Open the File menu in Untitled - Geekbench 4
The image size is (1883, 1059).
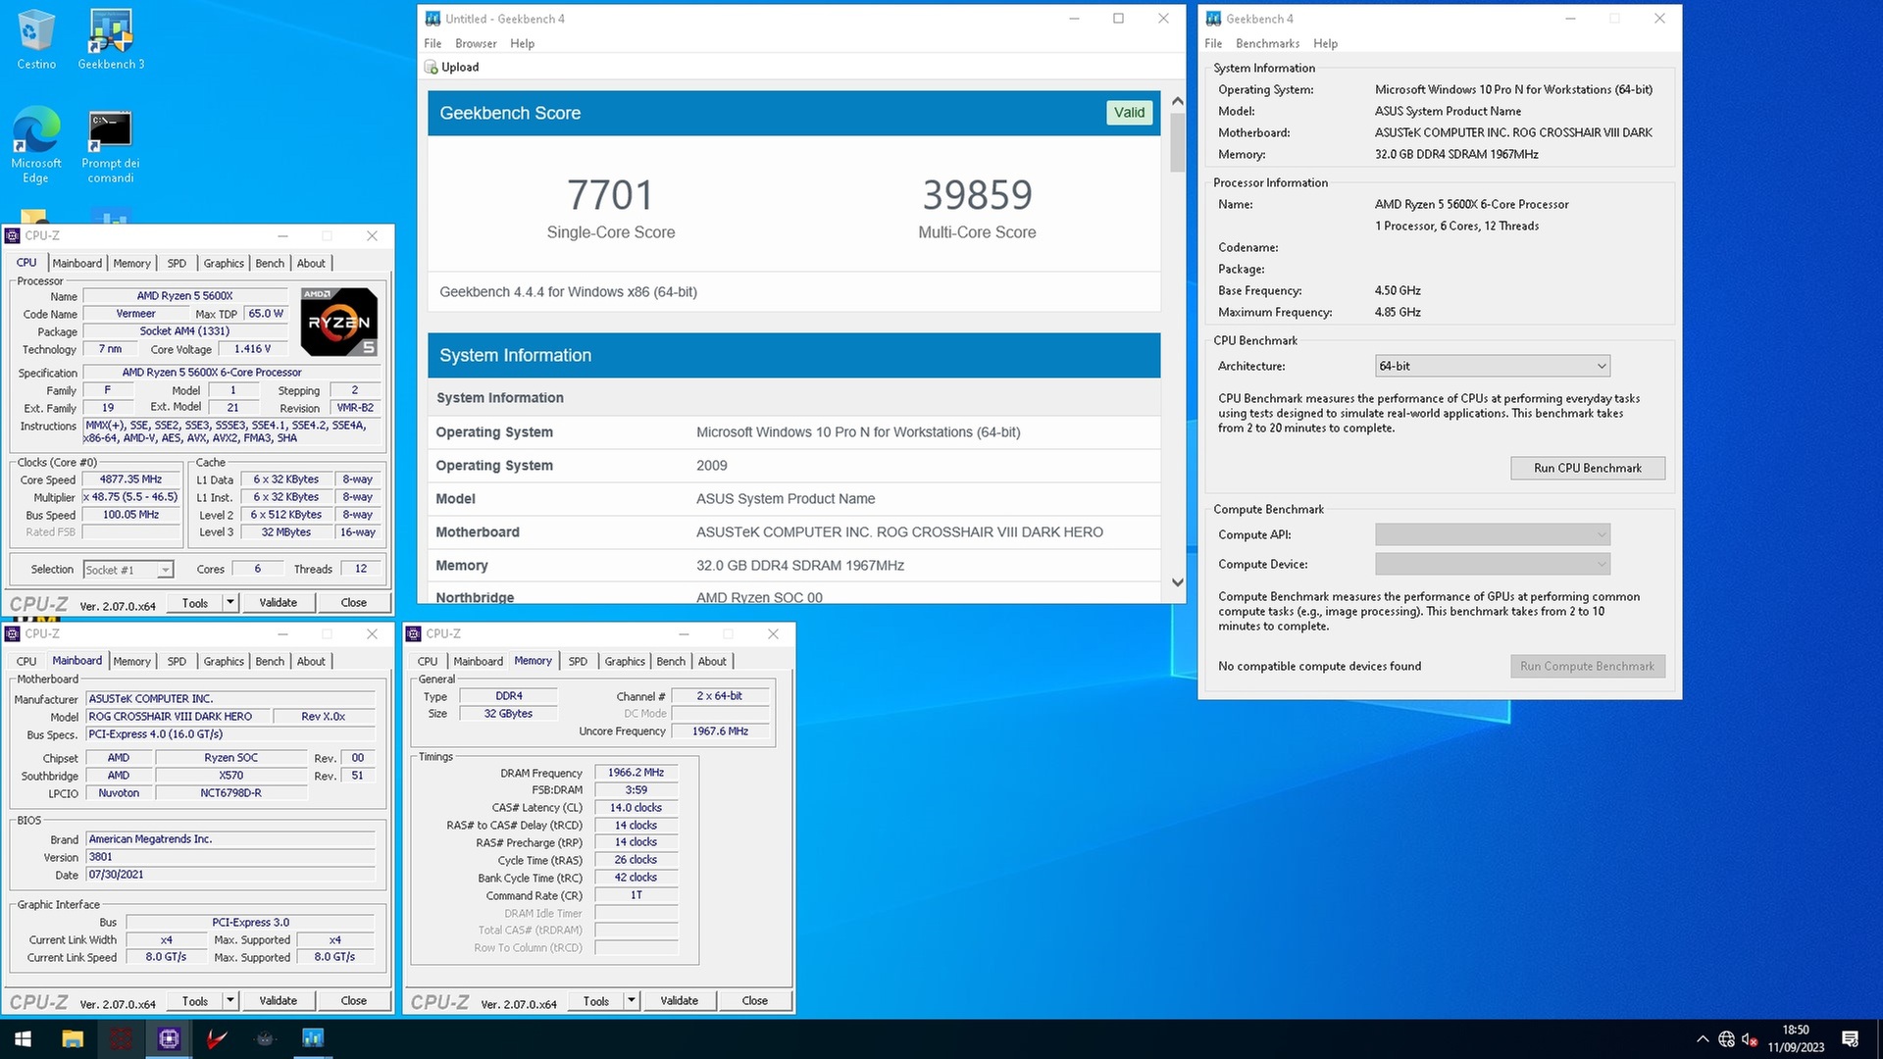[433, 43]
